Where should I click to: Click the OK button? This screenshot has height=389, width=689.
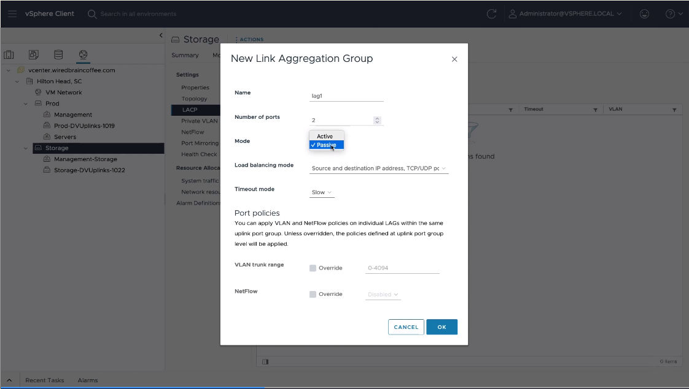(x=442, y=327)
